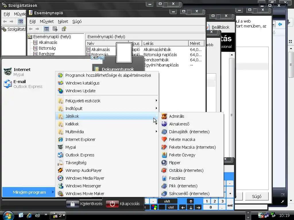Click Kijelentkezés log off button

(85, 204)
